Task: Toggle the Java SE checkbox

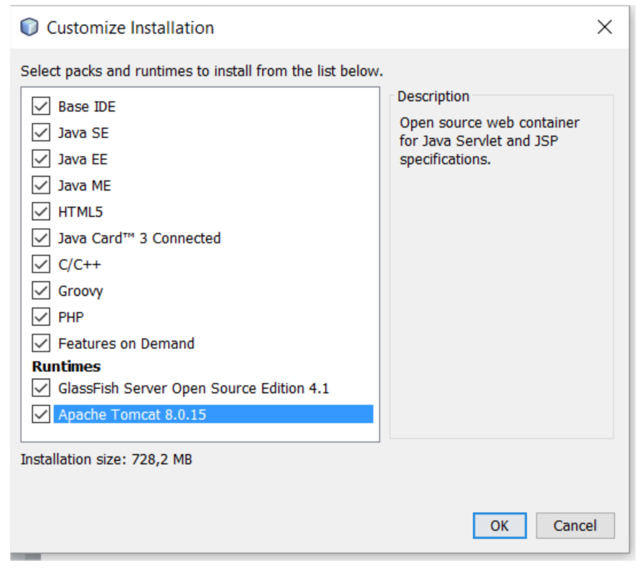Action: (41, 133)
